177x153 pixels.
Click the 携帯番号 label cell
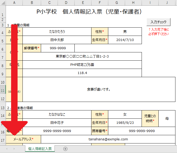(100, 131)
